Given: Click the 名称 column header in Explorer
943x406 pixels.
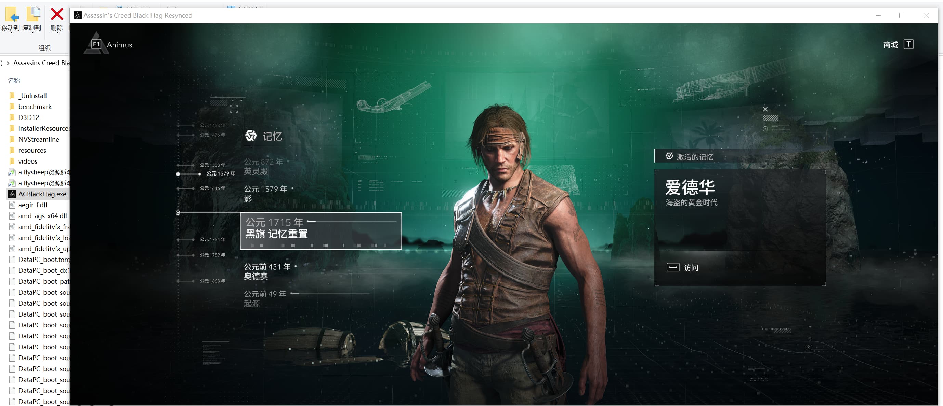Looking at the screenshot, I should point(14,80).
